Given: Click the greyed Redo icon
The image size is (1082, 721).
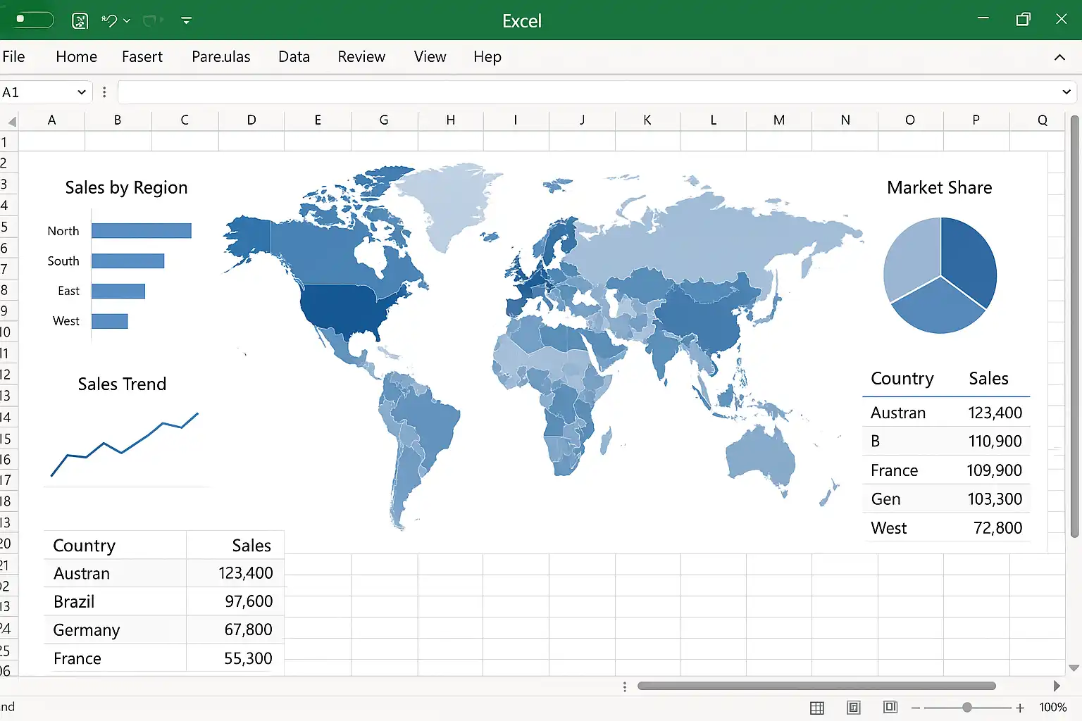Looking at the screenshot, I should pos(150,20).
